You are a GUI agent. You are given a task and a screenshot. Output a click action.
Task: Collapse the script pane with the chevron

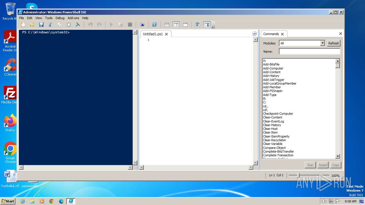click(255, 34)
